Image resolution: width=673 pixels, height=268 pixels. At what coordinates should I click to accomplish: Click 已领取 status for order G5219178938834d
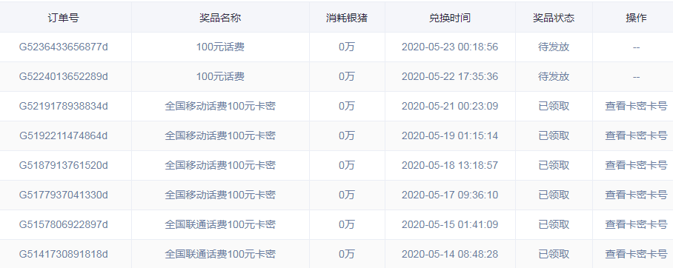click(554, 106)
